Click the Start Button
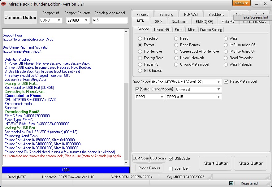Image resolution: width=272 pixels, height=187 pixels. pos(216,163)
